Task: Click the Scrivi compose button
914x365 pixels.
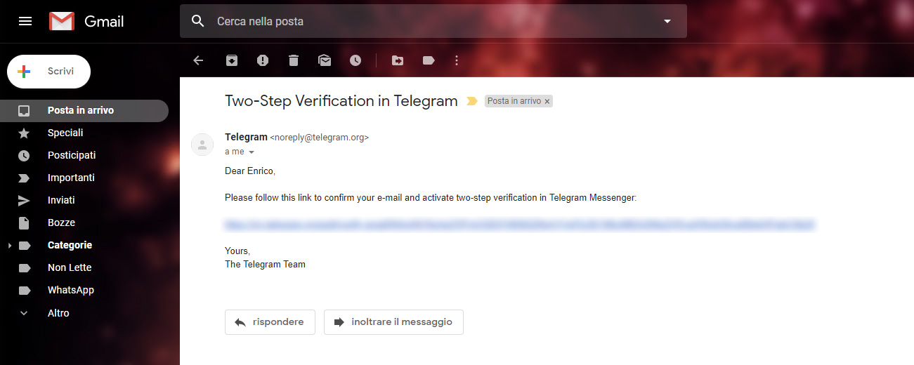Action: tap(48, 71)
